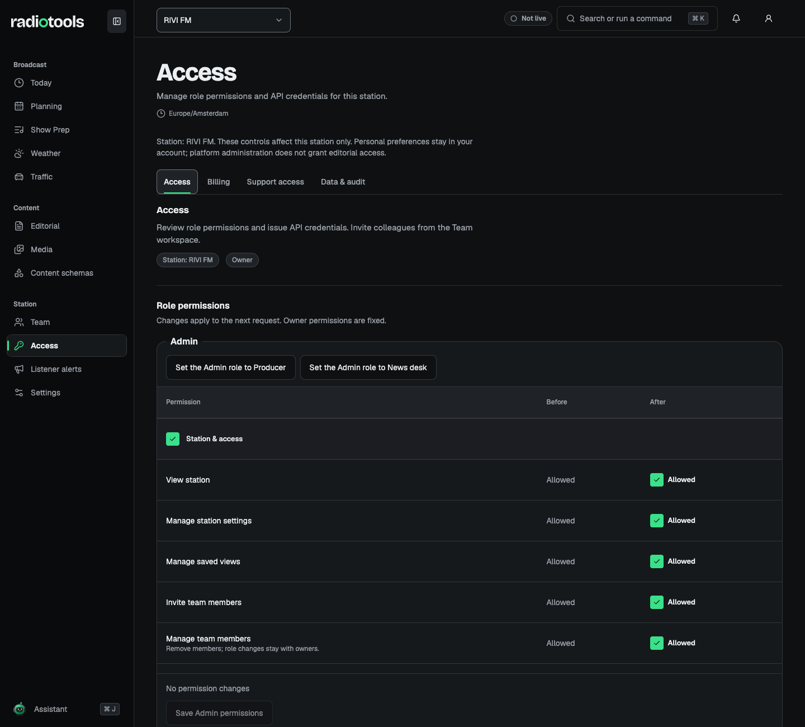The height and width of the screenshot is (727, 805).
Task: Toggle the Station & access group checkbox
Action: coord(173,439)
